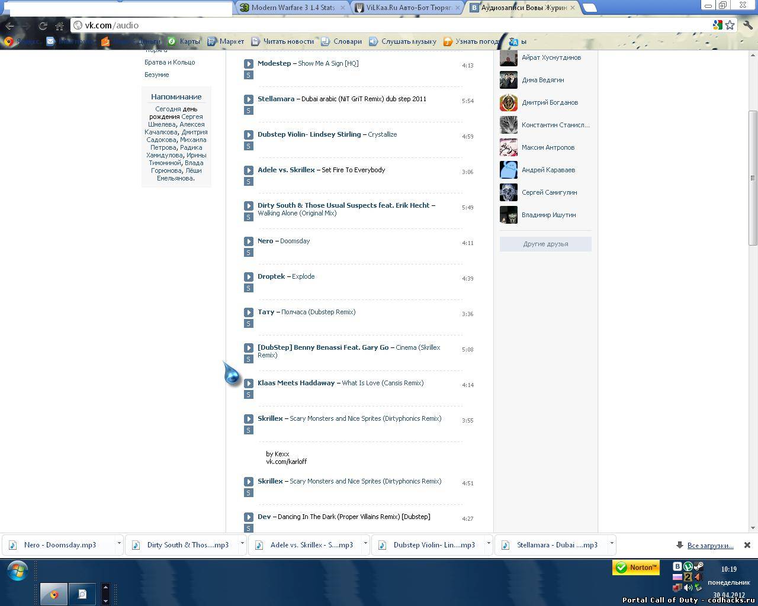Open Владимир Ишутин profile link

click(x=548, y=215)
